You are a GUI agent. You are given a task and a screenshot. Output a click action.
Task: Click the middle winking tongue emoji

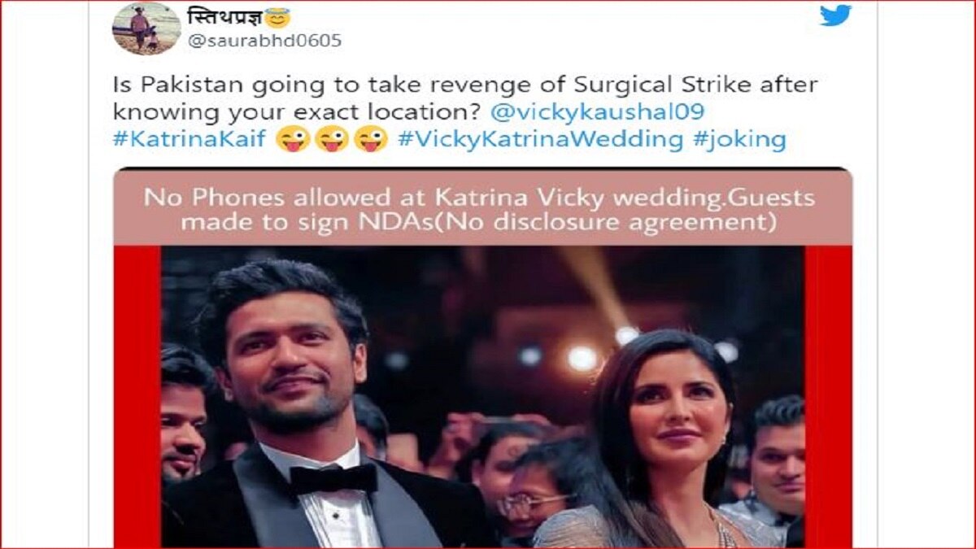332,140
